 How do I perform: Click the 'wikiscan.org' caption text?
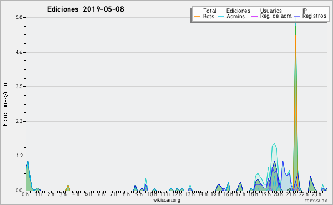(x=167, y=200)
